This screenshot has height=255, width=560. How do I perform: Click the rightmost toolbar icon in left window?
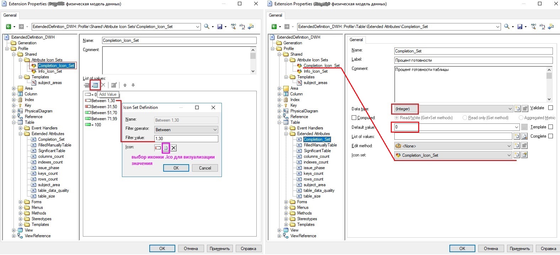tap(251, 27)
